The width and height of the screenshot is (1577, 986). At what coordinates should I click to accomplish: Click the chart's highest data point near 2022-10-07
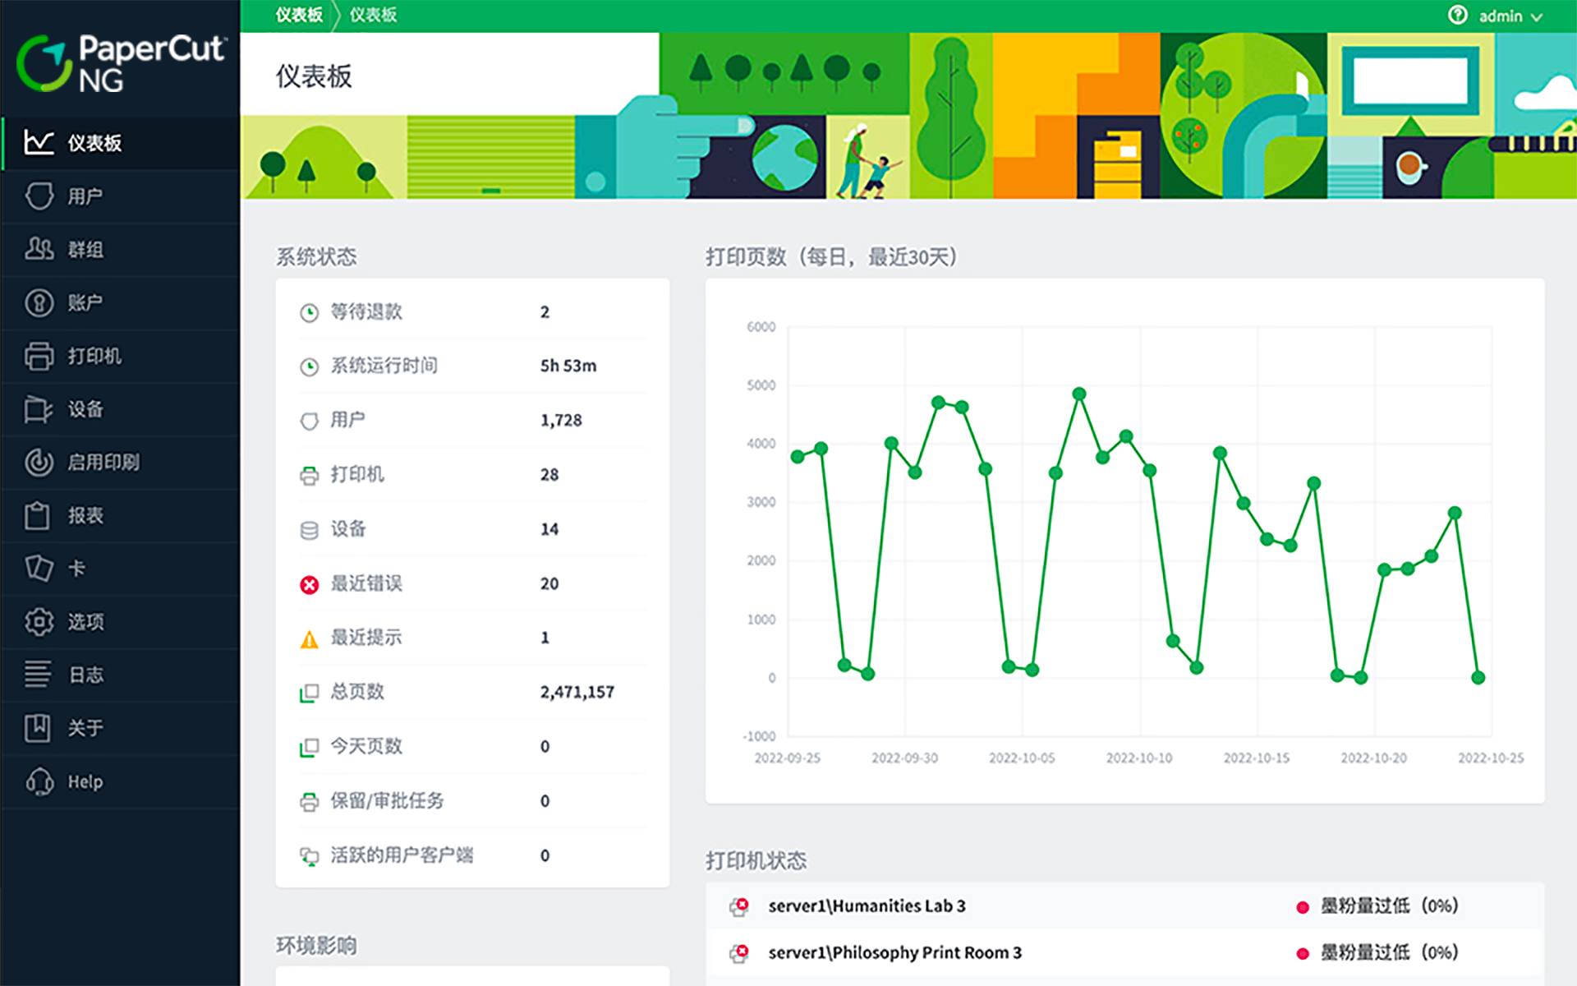(1079, 394)
